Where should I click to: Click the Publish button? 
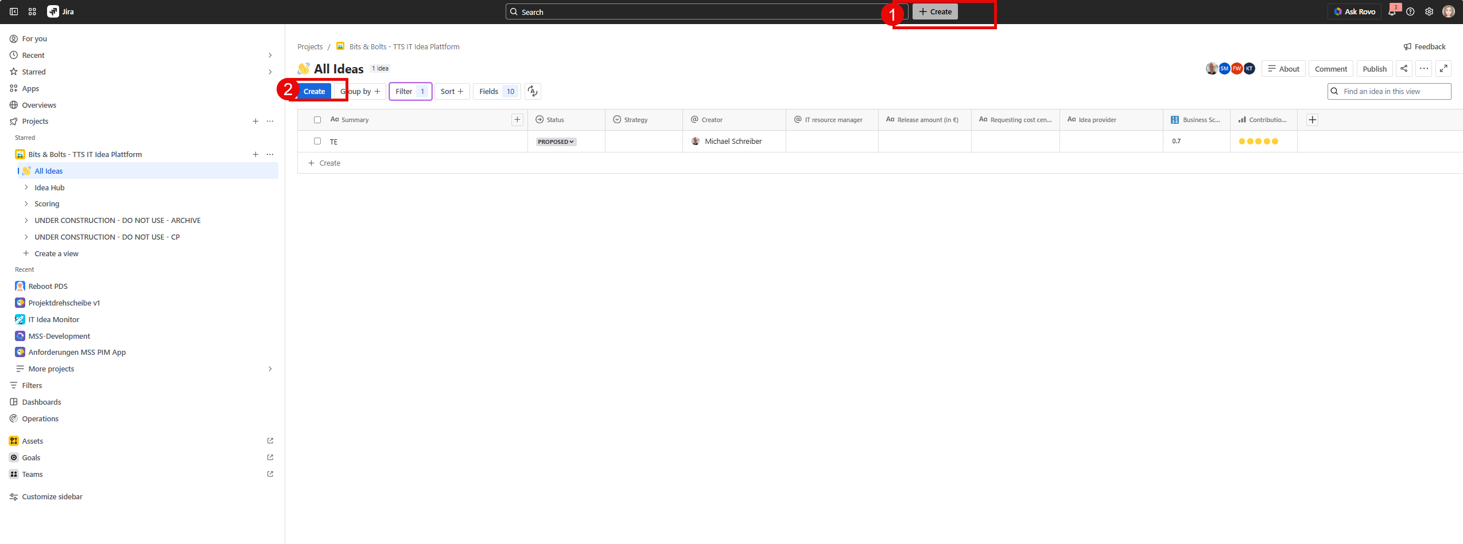1375,69
